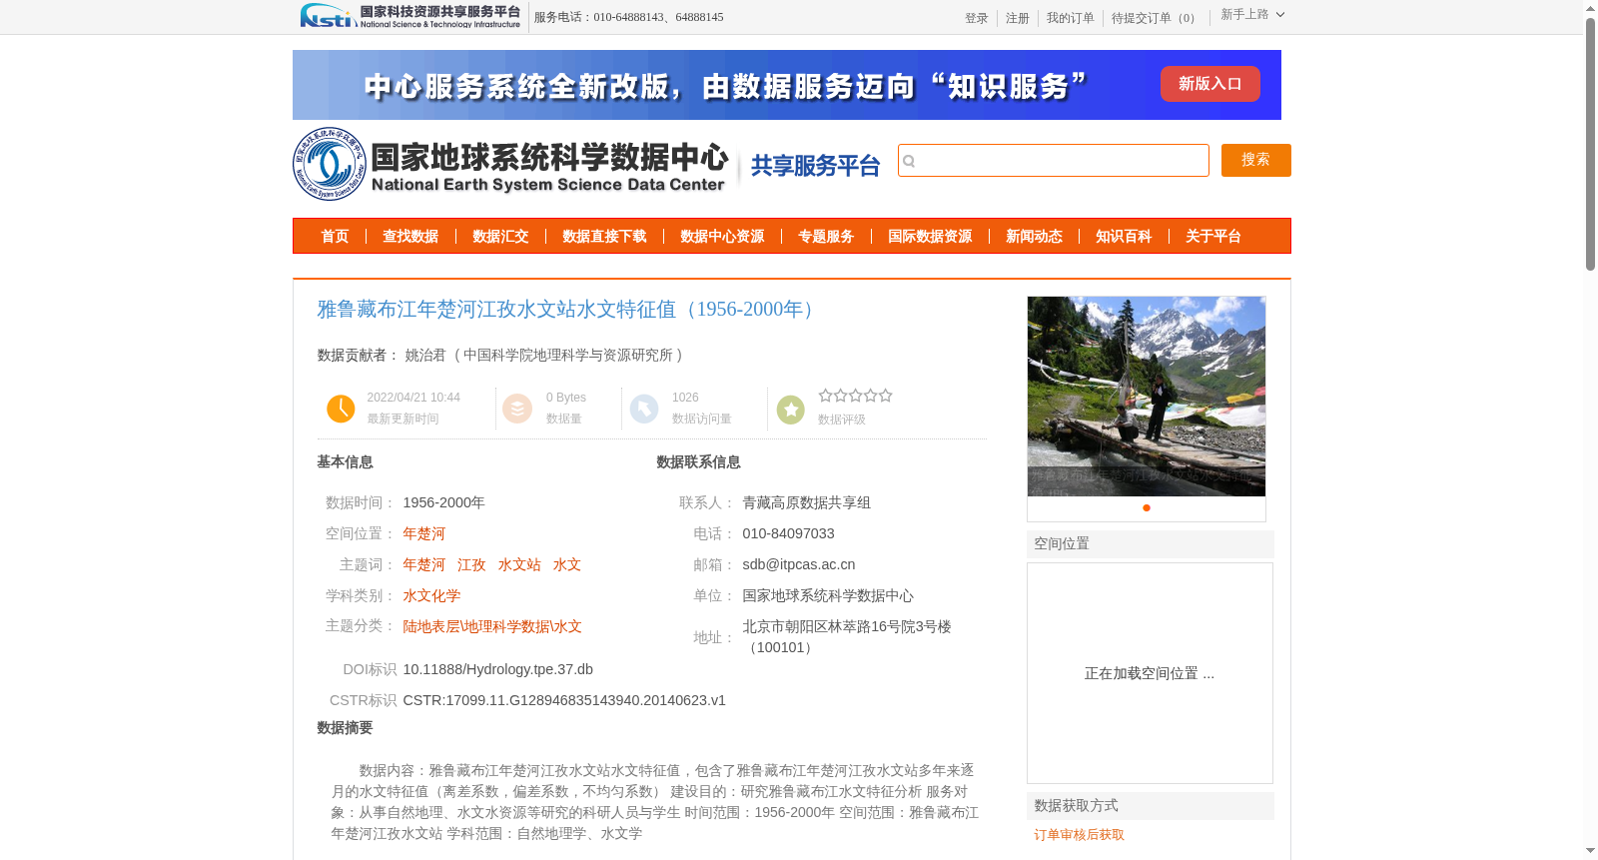Click the contributor name 姚治君
Screen dimensions: 1598x860
point(425,356)
